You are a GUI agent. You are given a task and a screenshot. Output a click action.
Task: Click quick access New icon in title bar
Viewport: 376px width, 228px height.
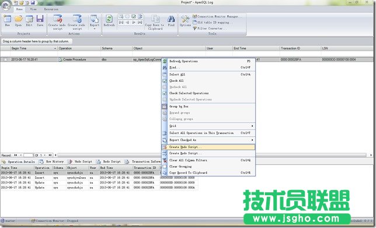click(16, 3)
